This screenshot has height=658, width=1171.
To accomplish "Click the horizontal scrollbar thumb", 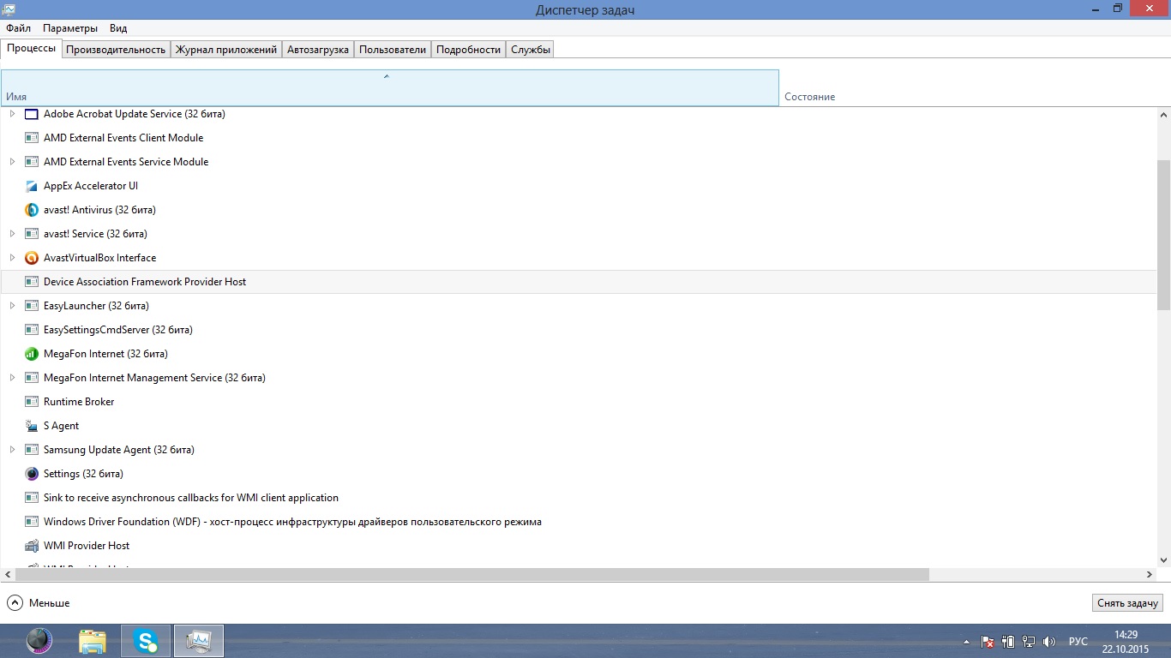I will click(x=471, y=574).
